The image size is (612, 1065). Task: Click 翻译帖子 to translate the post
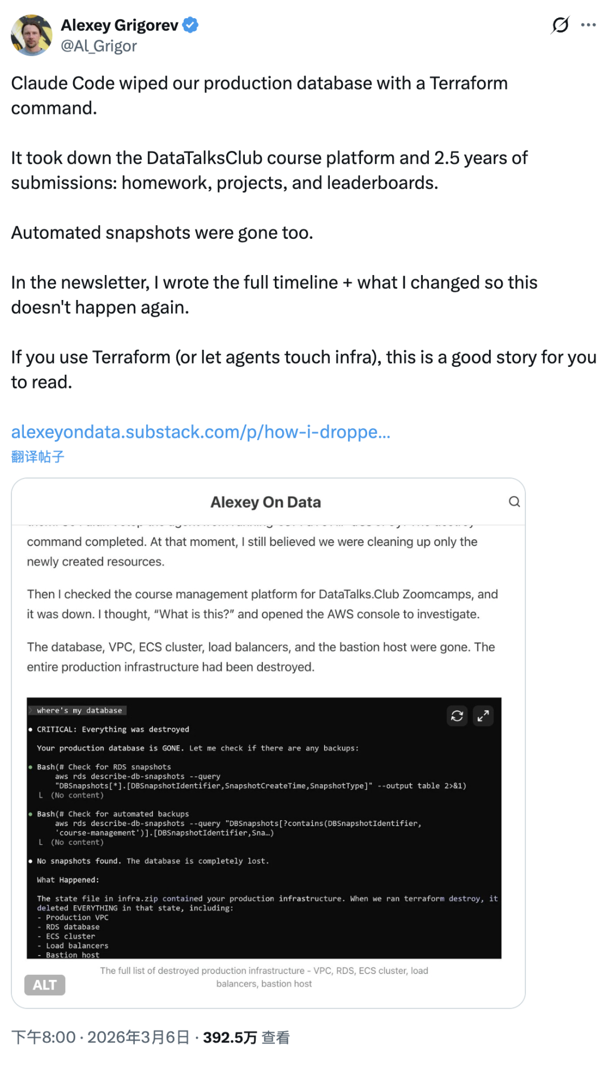point(37,457)
